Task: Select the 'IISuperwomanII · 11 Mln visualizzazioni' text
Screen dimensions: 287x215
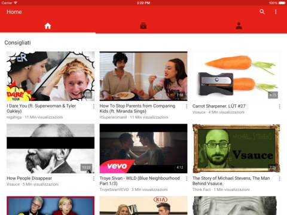Action: coord(134,117)
